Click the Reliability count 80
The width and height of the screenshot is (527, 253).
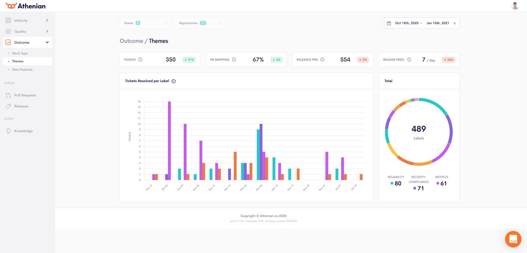[x=398, y=184]
